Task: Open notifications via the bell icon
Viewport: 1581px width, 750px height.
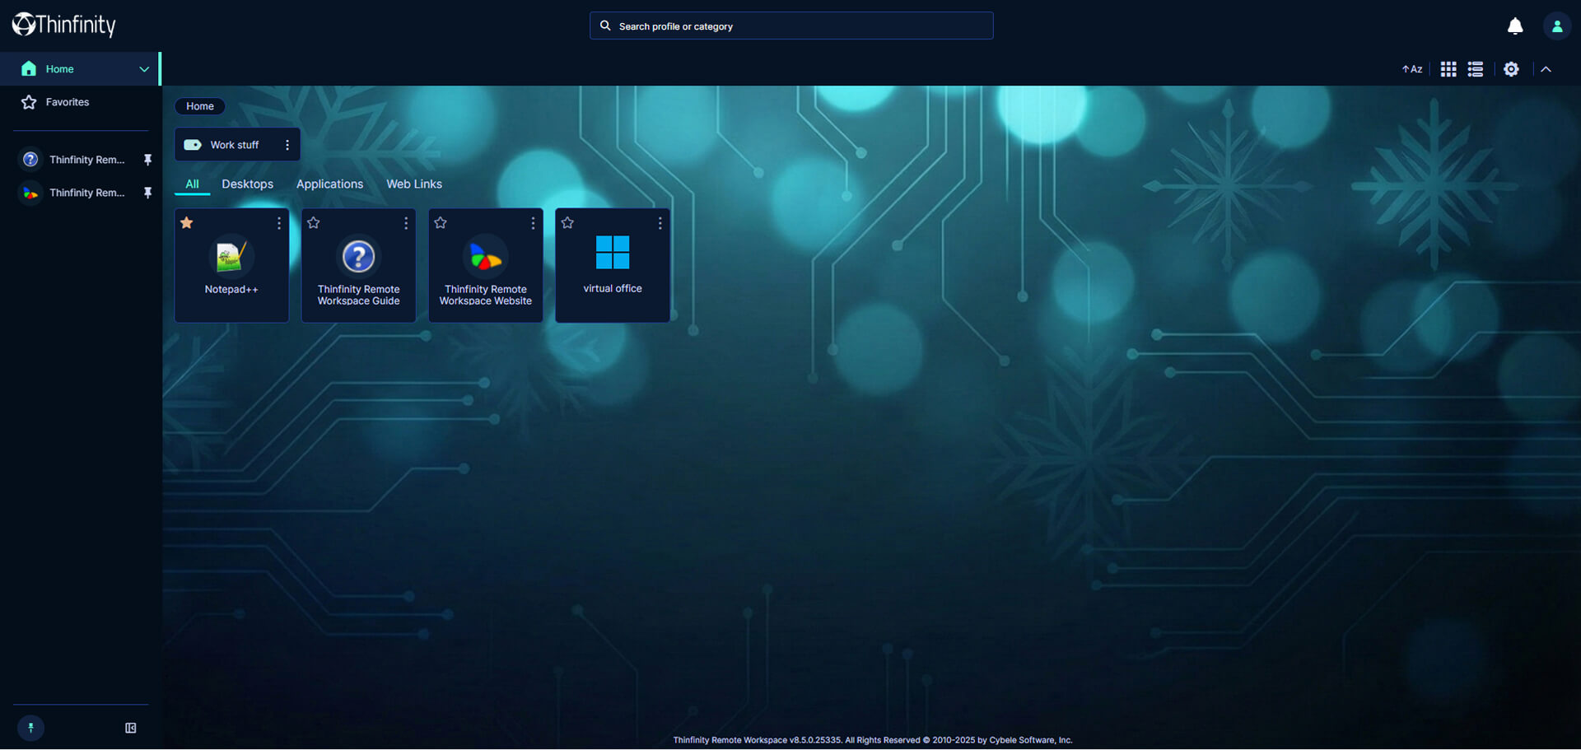Action: 1515,26
